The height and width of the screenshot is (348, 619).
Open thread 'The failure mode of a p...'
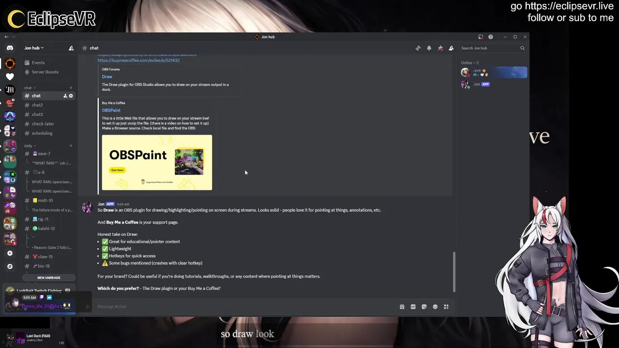coord(52,210)
